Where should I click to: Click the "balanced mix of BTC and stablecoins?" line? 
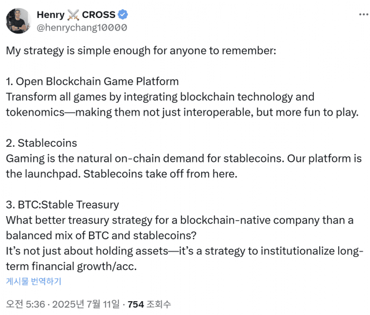click(101, 235)
